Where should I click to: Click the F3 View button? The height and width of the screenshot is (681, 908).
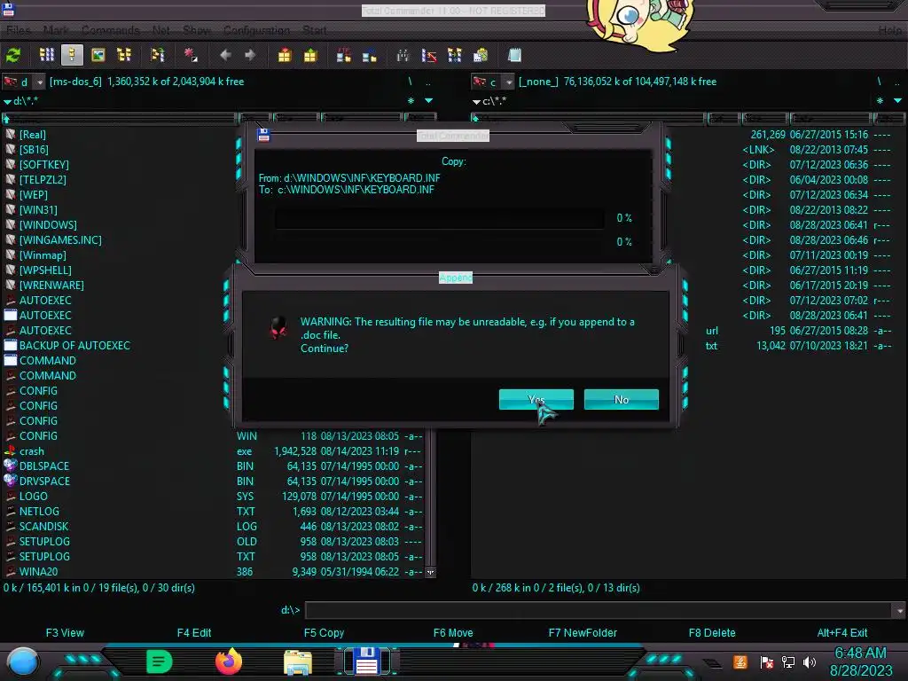[x=65, y=633]
